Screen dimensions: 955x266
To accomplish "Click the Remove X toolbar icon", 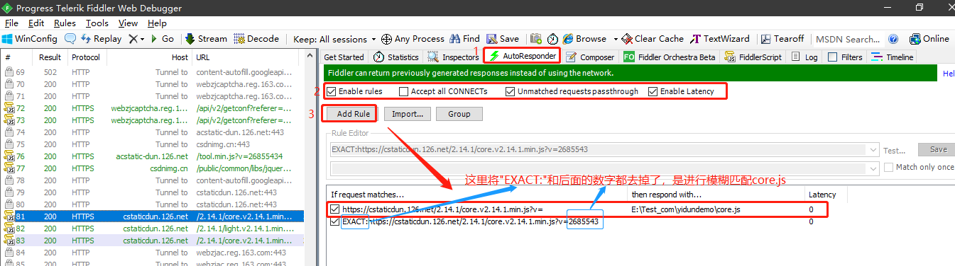I will point(133,39).
